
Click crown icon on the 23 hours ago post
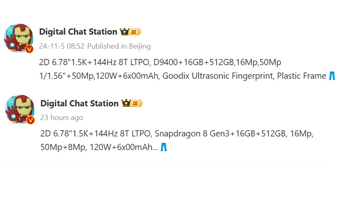pos(126,103)
